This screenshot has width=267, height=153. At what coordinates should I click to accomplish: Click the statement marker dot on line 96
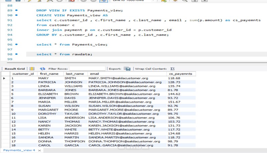[x=16, y=45]
